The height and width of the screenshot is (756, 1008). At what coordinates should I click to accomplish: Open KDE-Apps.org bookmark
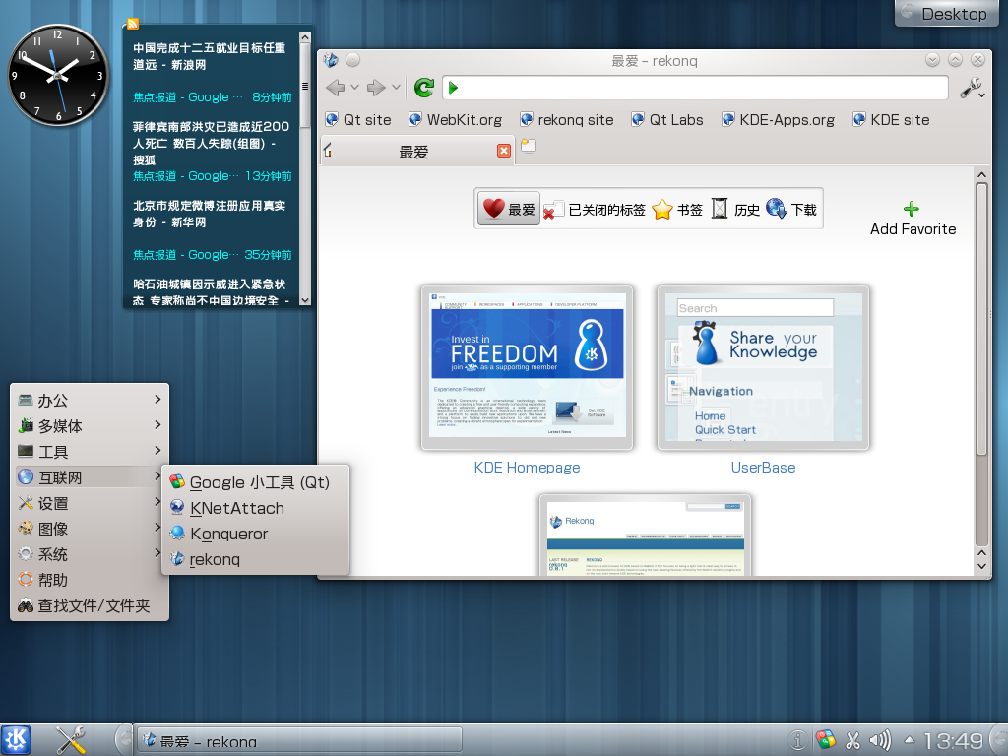pos(779,119)
